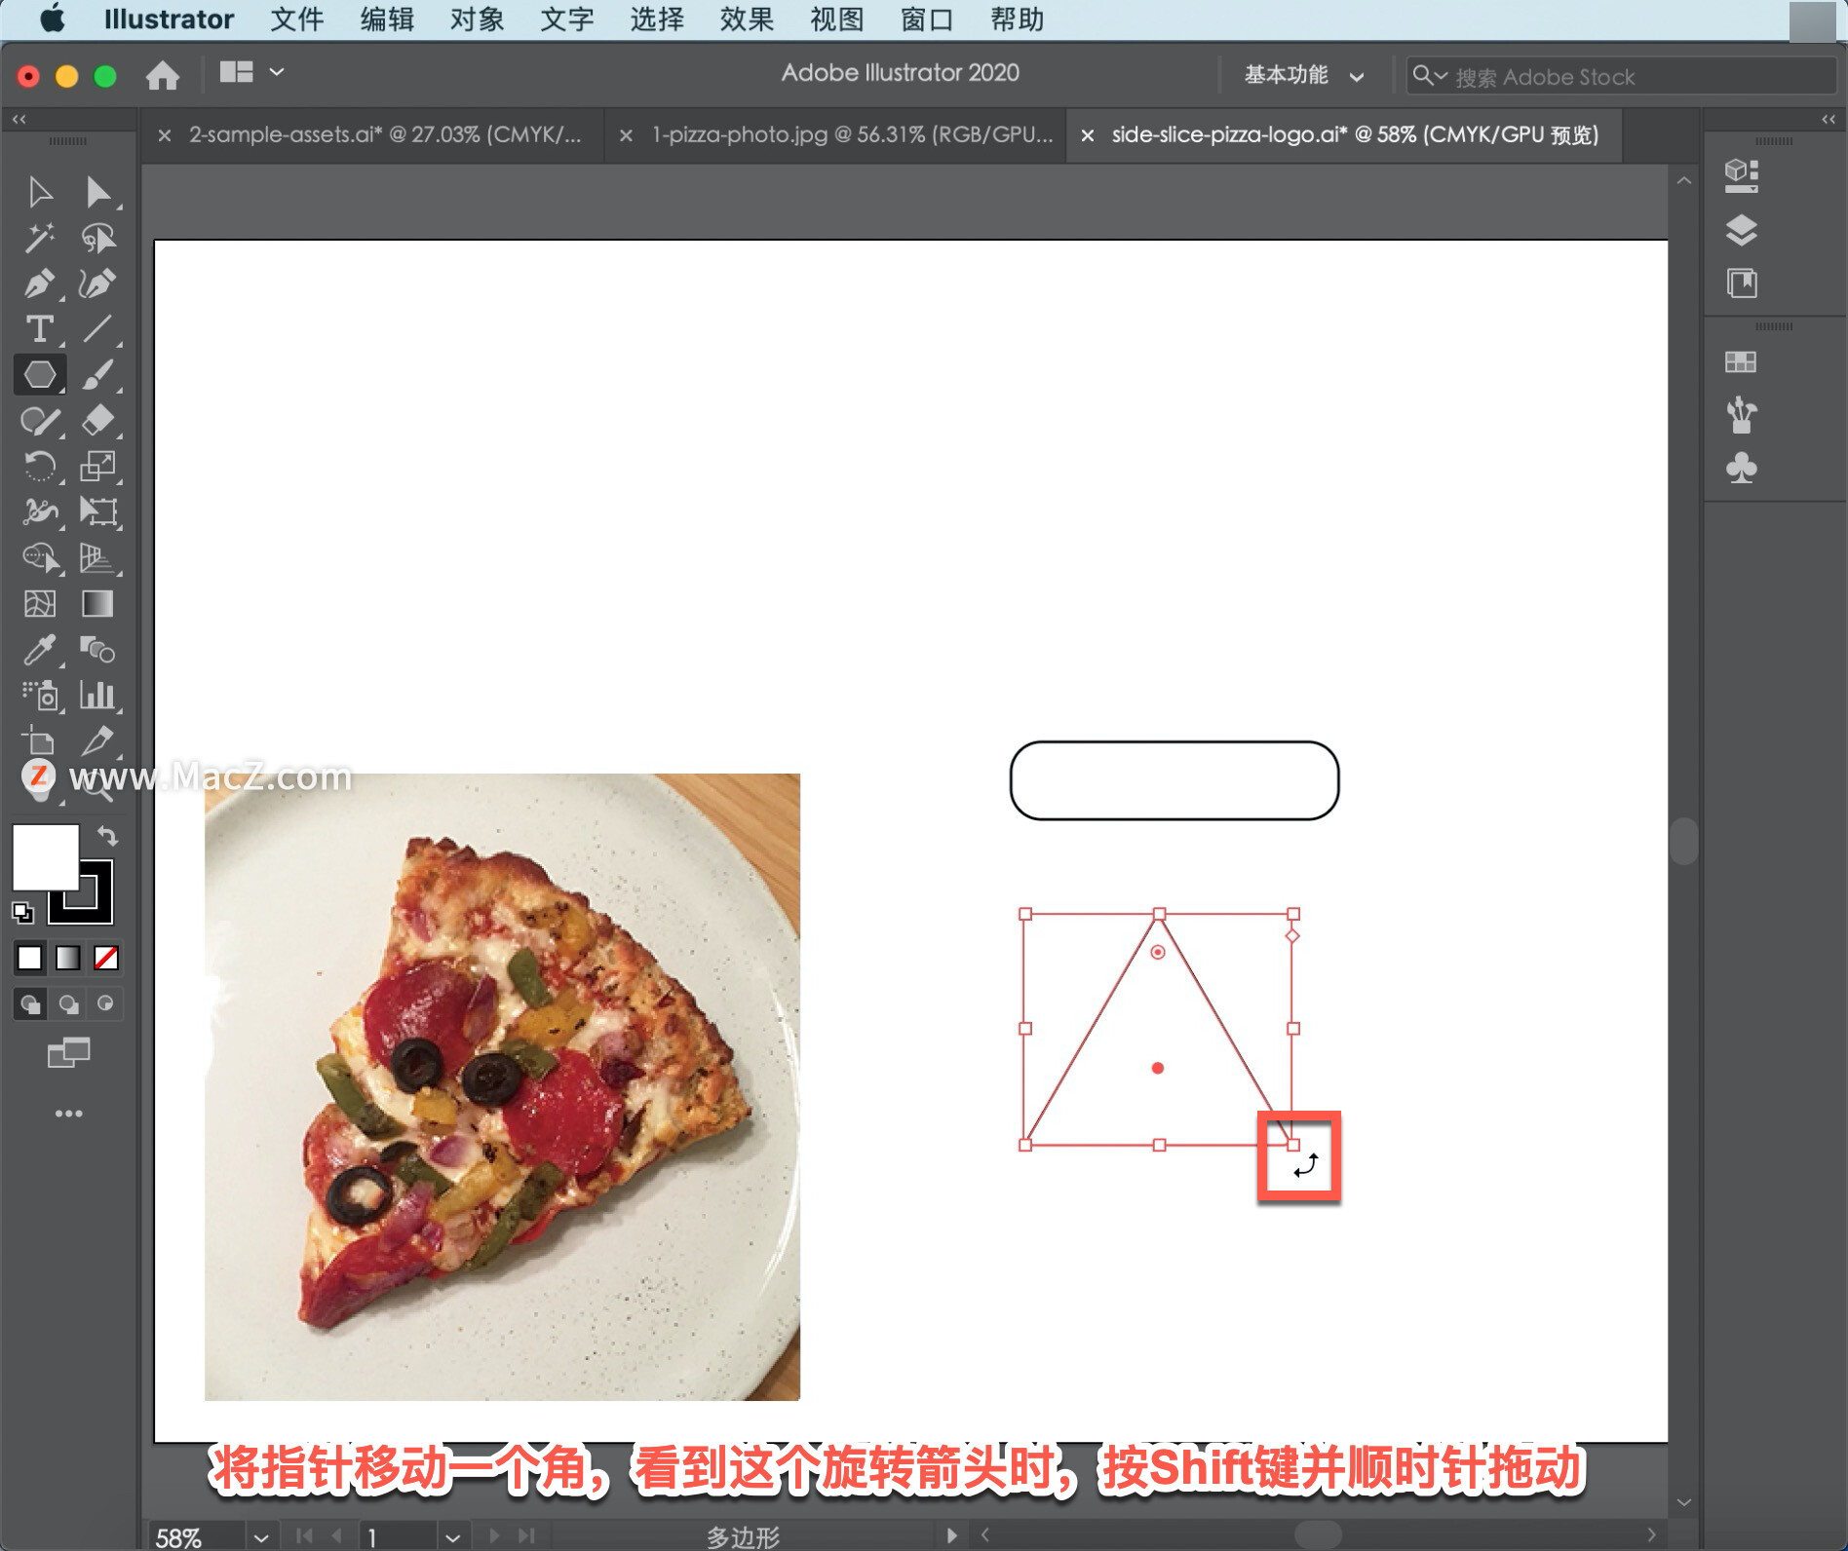The width and height of the screenshot is (1848, 1551).
Task: Select the Magic Wand tool
Action: (x=40, y=238)
